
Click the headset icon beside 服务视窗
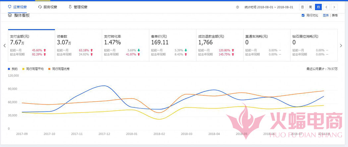(40, 7)
